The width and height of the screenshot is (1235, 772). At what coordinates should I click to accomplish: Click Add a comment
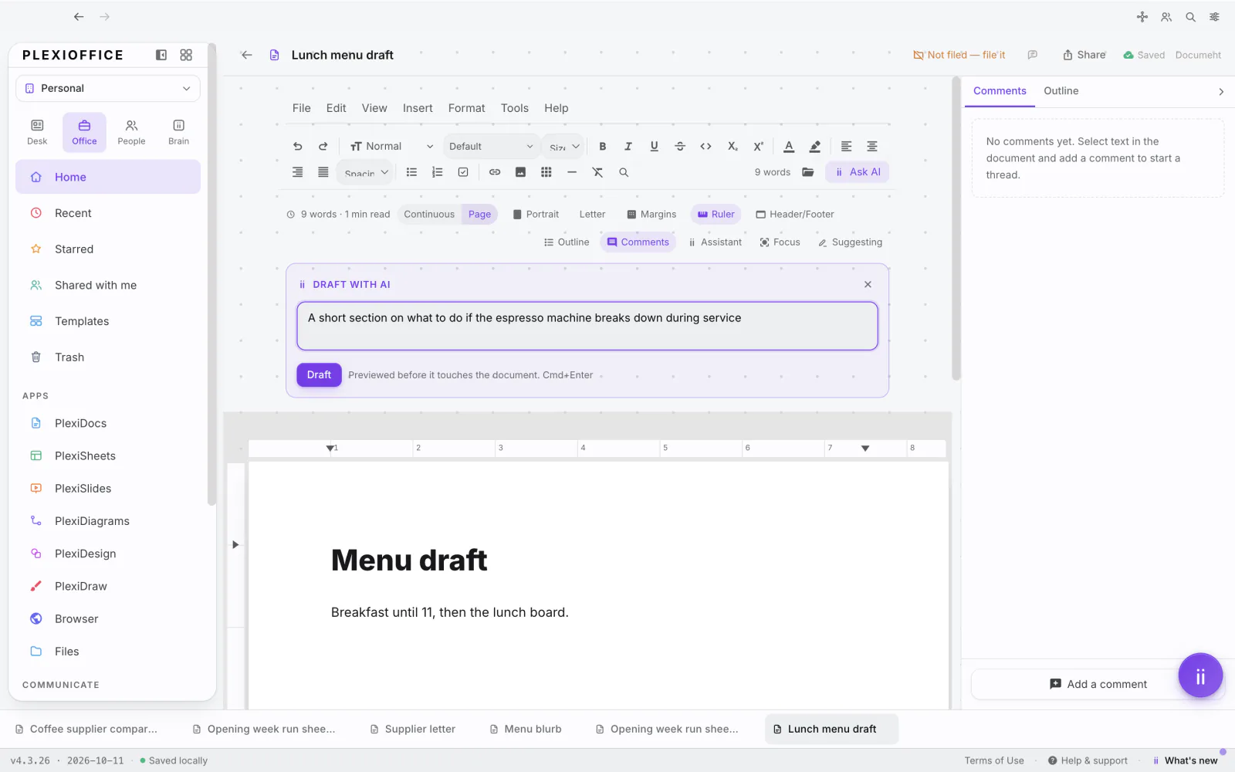pyautogui.click(x=1098, y=684)
